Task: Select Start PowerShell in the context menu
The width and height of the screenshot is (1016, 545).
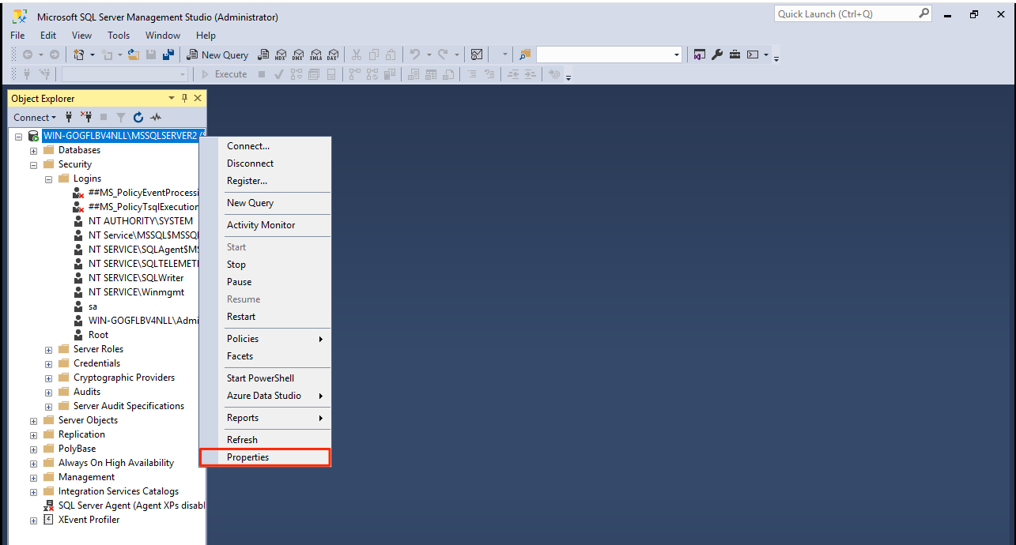Action: (x=265, y=378)
